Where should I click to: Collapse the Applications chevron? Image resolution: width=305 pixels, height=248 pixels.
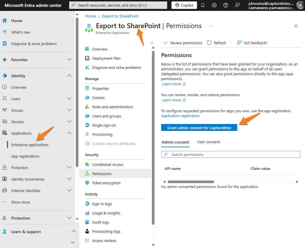tap(69, 133)
